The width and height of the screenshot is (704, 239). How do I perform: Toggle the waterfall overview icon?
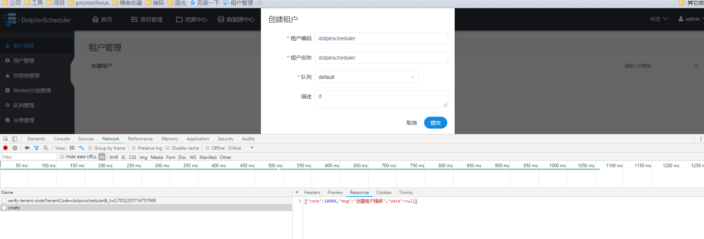pos(81,148)
